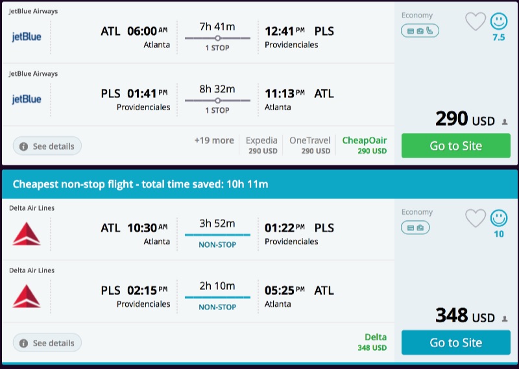Show the +19 more booking sites
Viewport: 519px width, 369px height.
(x=214, y=141)
